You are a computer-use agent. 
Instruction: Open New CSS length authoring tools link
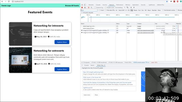click(93, 72)
